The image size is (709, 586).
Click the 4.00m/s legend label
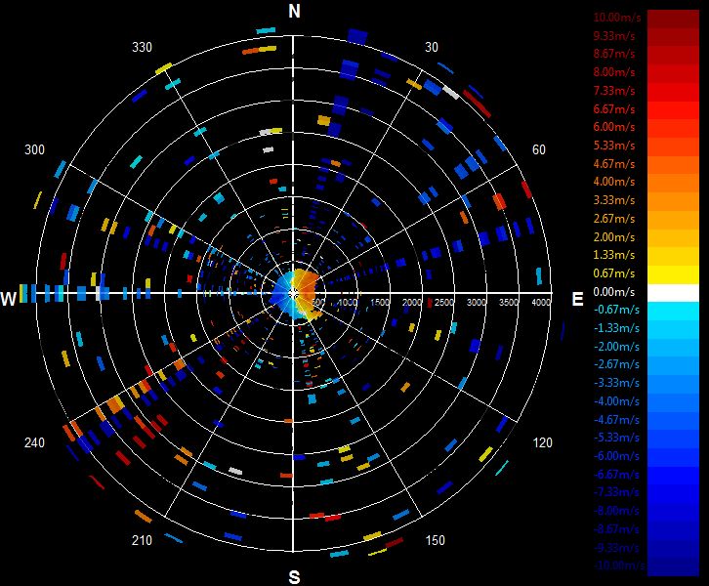[x=614, y=182]
